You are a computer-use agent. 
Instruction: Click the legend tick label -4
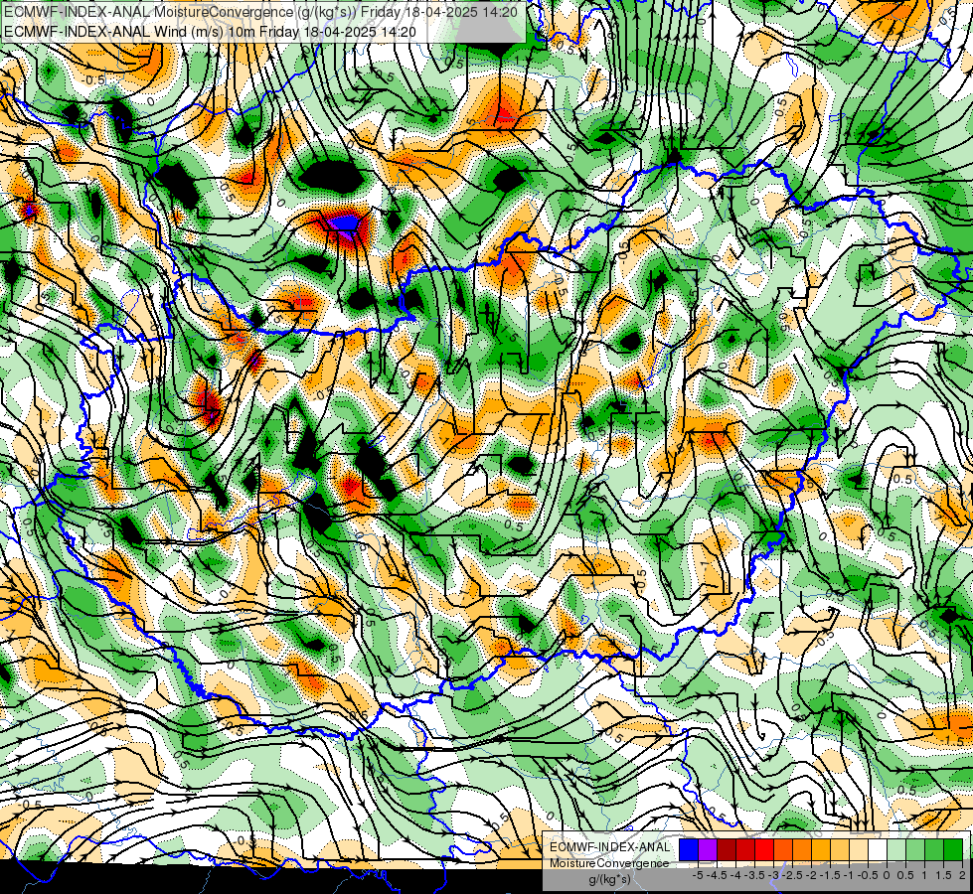[735, 875]
